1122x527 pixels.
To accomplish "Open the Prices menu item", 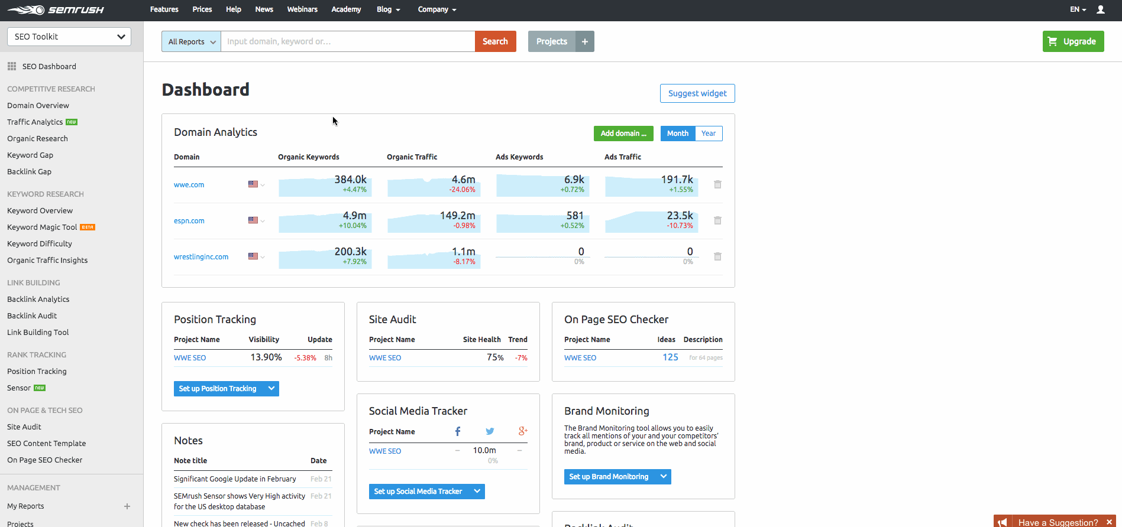I will (x=202, y=9).
